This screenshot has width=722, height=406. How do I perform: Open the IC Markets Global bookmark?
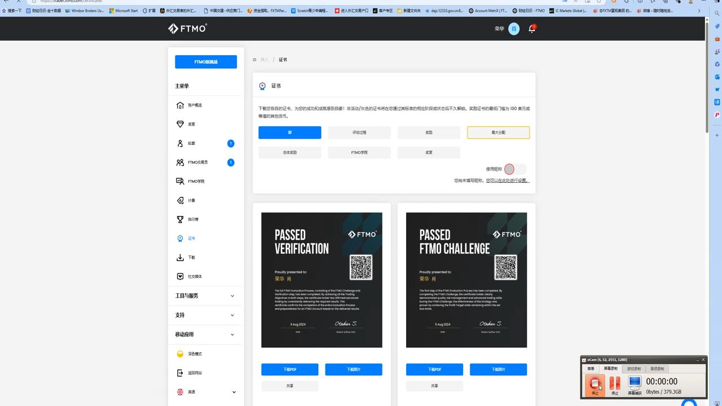tap(568, 11)
